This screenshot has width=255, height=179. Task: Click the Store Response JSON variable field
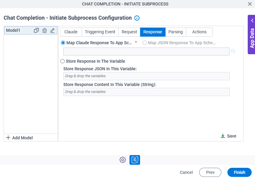pyautogui.click(x=146, y=76)
